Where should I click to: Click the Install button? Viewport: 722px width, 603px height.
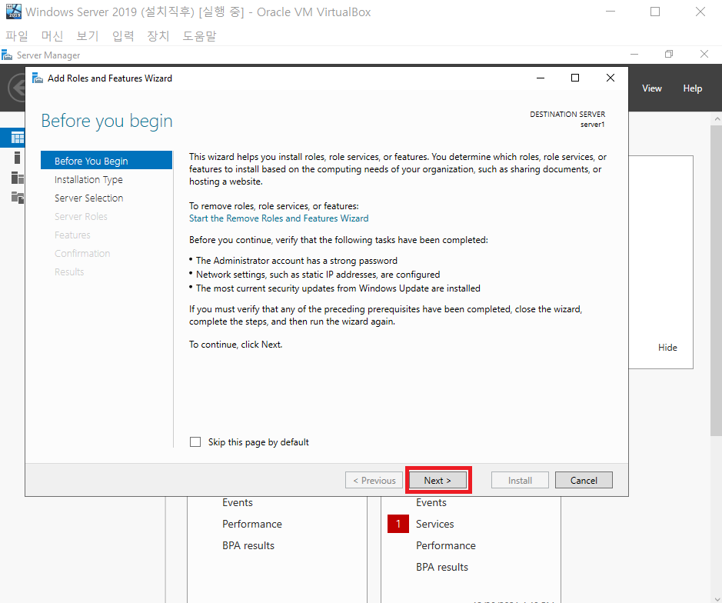coord(520,480)
